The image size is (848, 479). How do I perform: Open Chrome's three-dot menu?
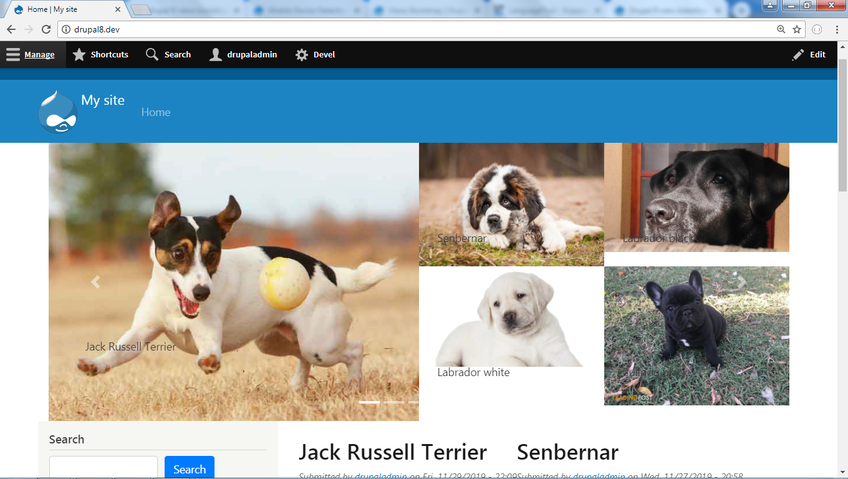point(838,28)
